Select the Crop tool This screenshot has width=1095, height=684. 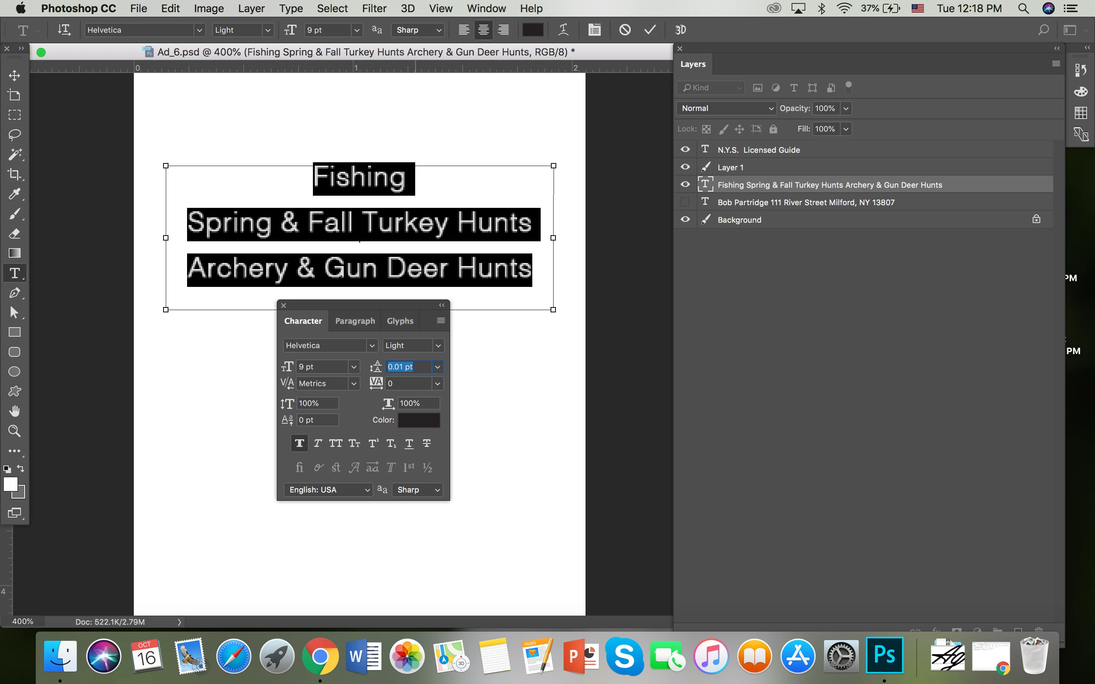click(14, 174)
